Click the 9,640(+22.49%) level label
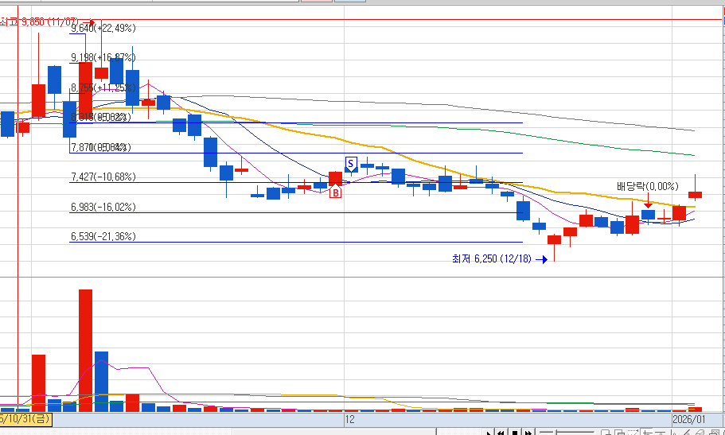725x435 pixels. pos(103,29)
